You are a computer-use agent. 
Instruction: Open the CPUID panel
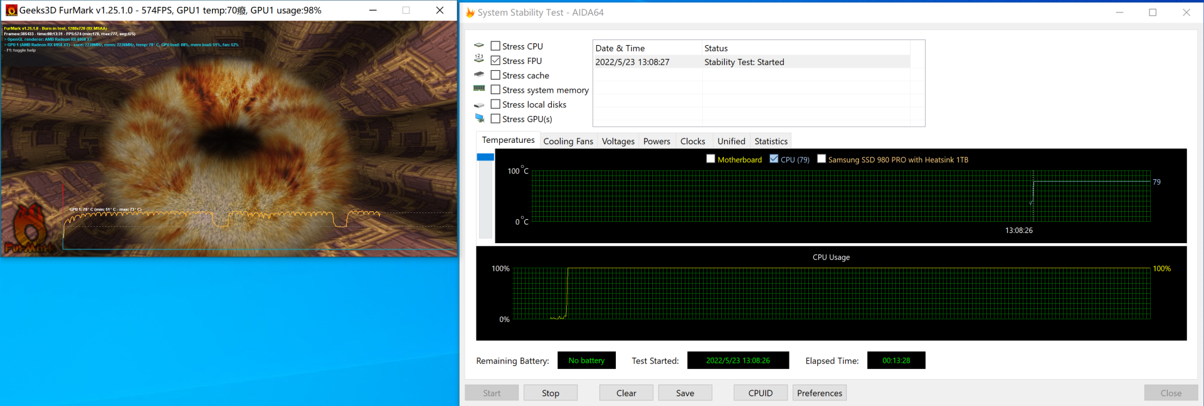pos(761,393)
